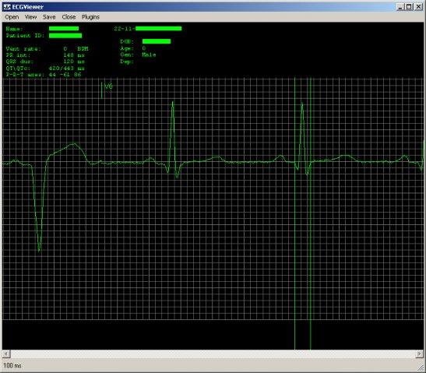Click the DOB label
This screenshot has height=373, width=426.
click(x=127, y=41)
